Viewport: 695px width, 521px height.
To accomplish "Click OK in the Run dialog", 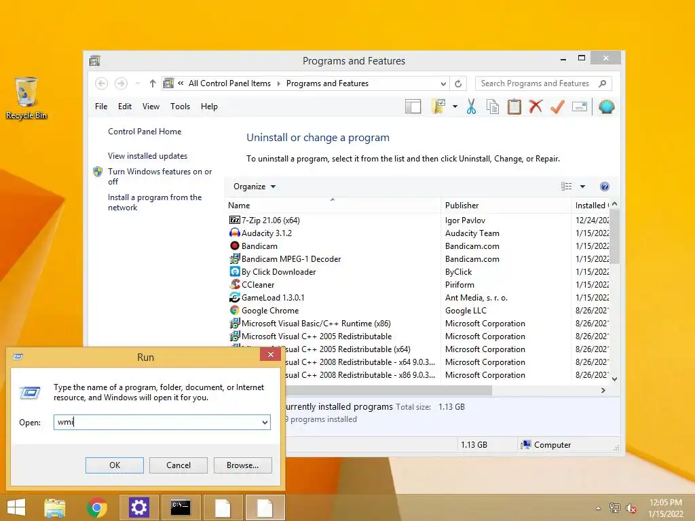I will tap(114, 465).
